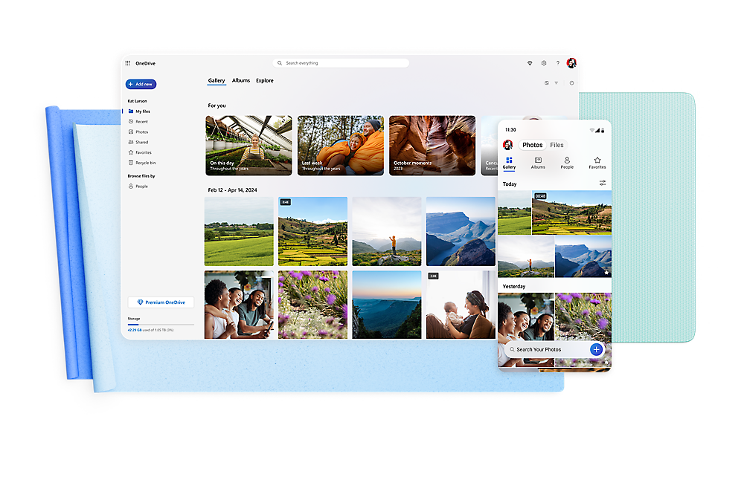Select the Gallery tab on the desktop
This screenshot has width=744, height=477.
click(x=217, y=80)
